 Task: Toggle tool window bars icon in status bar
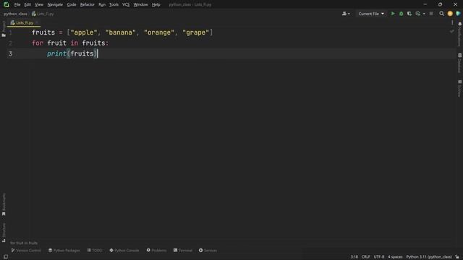pos(6,257)
